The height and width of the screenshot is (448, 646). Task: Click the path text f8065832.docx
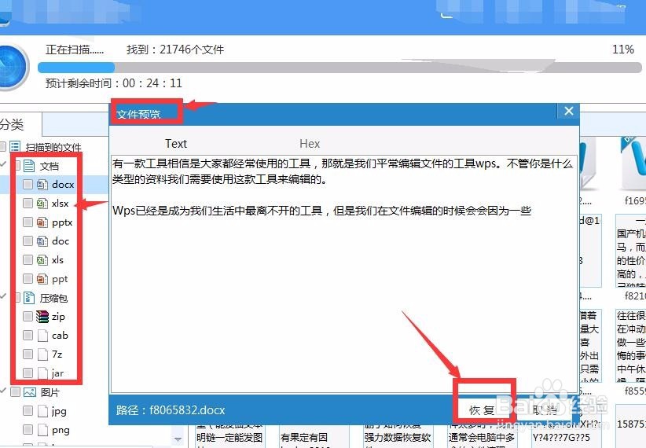pyautogui.click(x=187, y=410)
